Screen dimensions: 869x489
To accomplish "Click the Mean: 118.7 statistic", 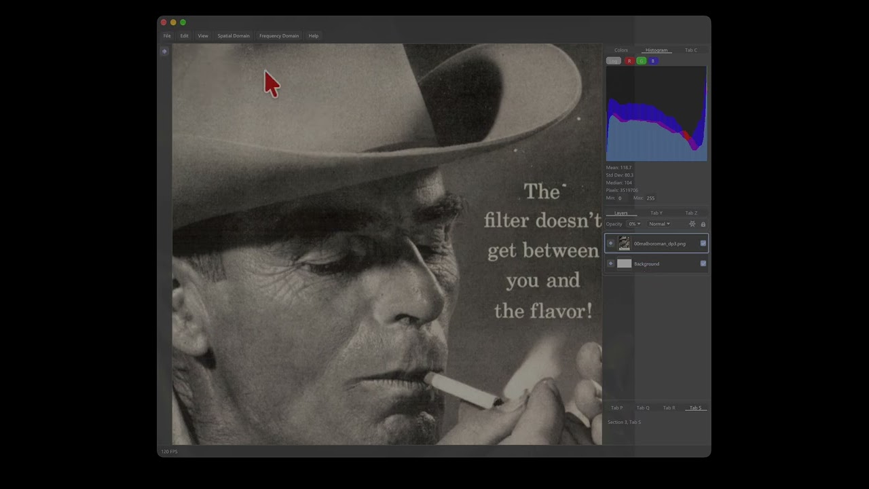I will coord(619,168).
